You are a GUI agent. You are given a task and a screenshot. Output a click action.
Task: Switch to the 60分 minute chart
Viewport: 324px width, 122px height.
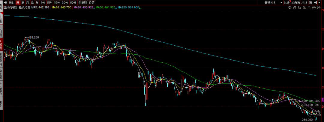tap(73, 3)
